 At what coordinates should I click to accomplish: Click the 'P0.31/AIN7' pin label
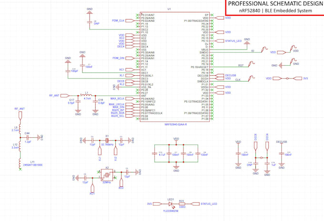(148, 15)
